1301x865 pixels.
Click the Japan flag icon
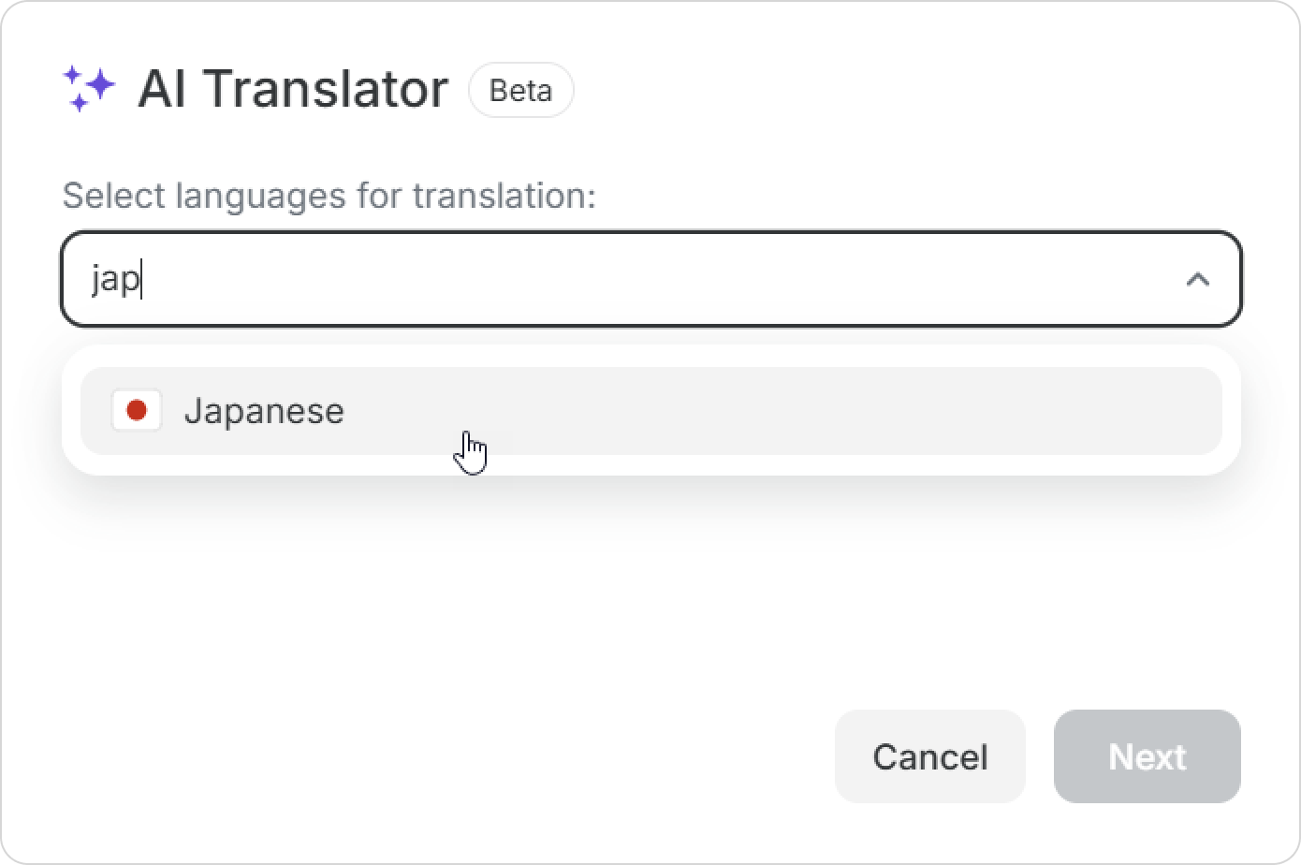[x=137, y=411]
